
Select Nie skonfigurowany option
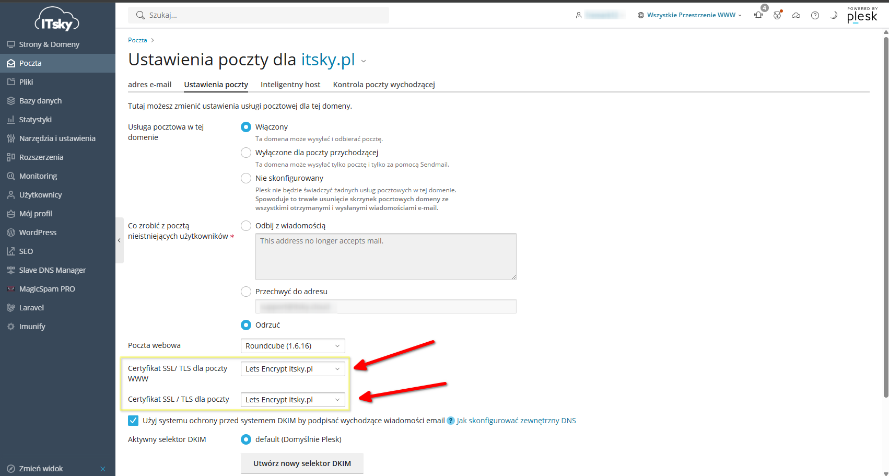pyautogui.click(x=246, y=178)
